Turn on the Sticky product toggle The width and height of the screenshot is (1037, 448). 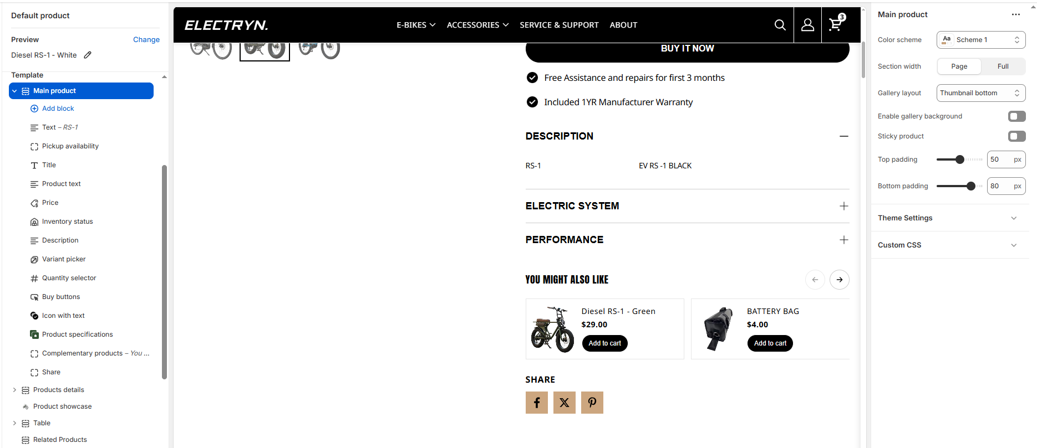pos(1016,136)
